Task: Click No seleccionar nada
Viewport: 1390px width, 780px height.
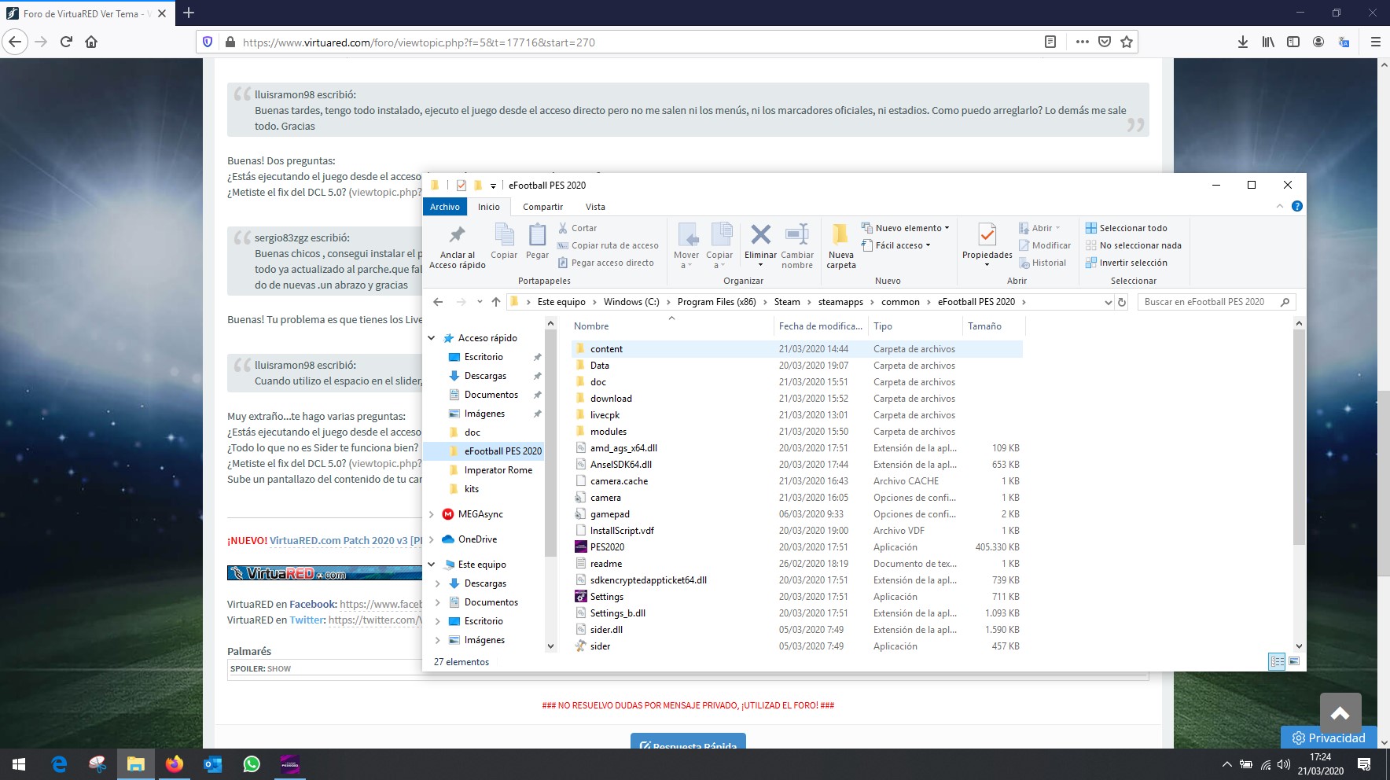Action: click(x=1133, y=245)
